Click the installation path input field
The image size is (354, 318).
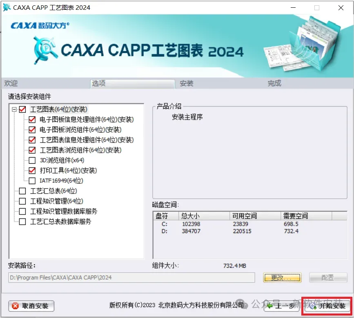[x=131, y=277]
